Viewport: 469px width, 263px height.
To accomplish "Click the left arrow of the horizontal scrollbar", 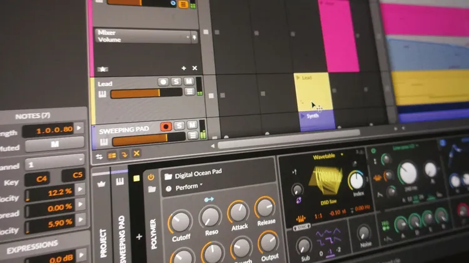I will [213, 146].
